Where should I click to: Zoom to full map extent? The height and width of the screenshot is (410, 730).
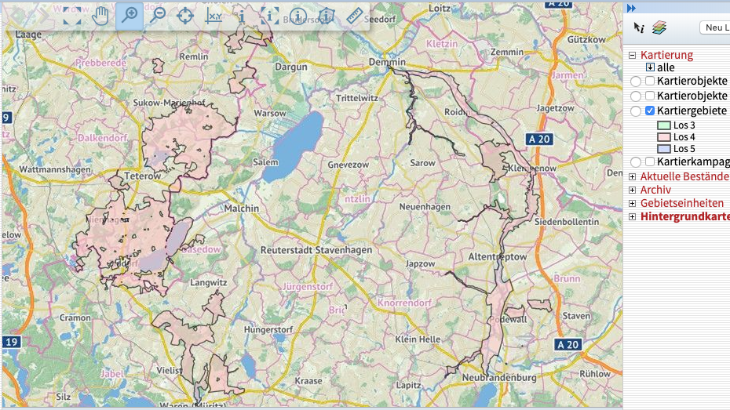(72, 16)
